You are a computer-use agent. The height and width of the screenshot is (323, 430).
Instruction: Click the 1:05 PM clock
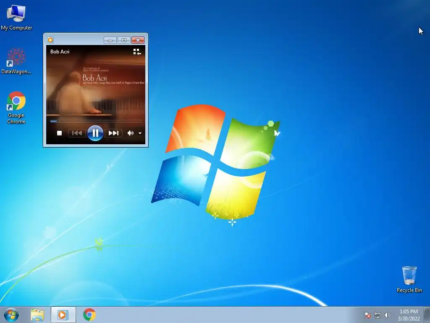(409, 312)
